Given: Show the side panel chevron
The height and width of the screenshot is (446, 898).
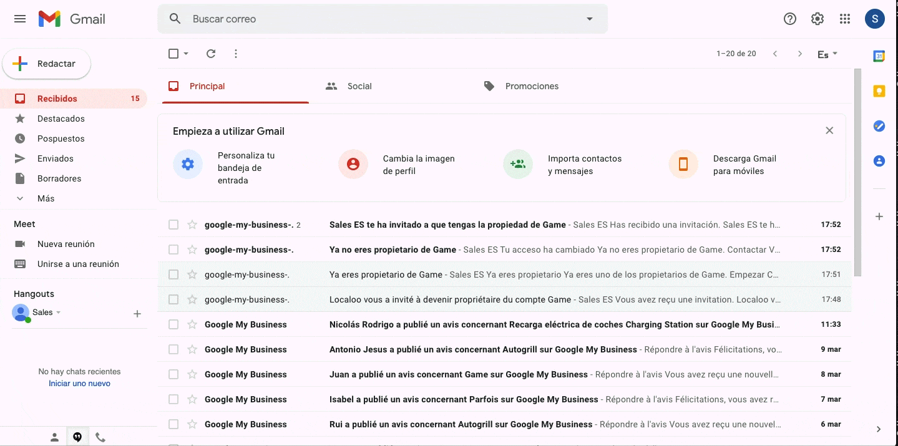Looking at the screenshot, I should pos(879,429).
